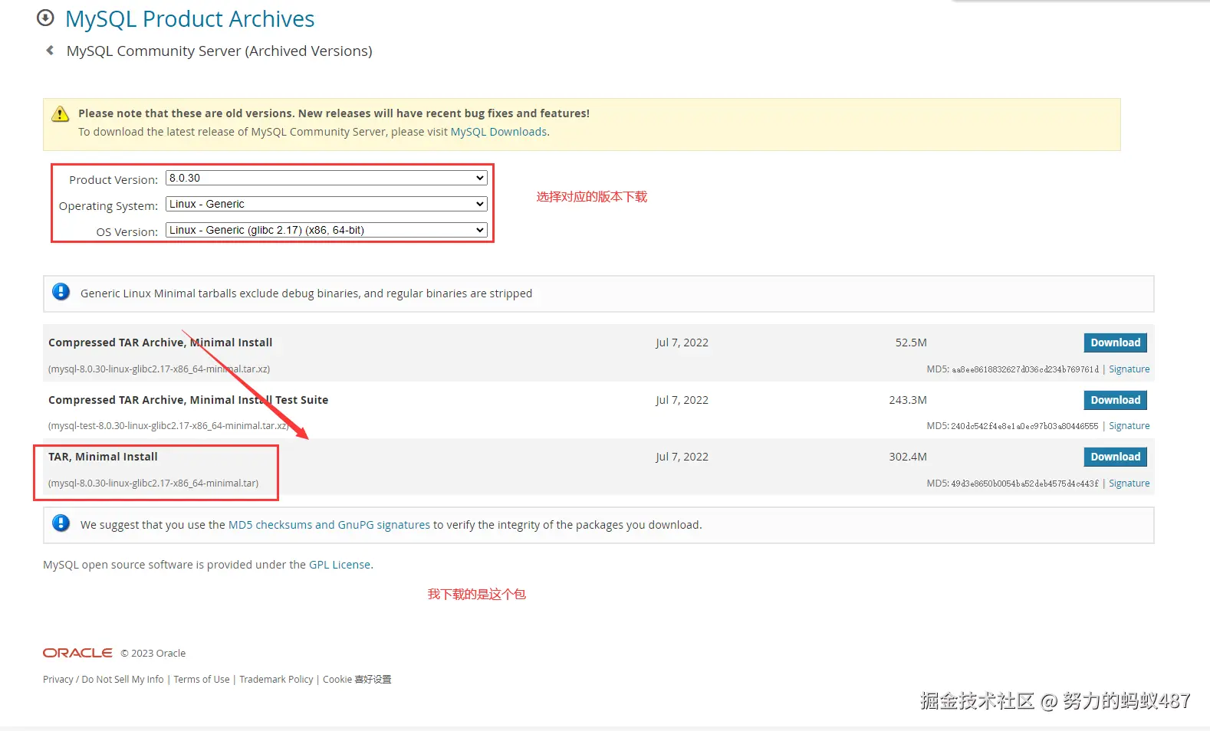Click the MD5 hash of the 52.5M package
This screenshot has width=1210, height=731.
tap(1025, 369)
